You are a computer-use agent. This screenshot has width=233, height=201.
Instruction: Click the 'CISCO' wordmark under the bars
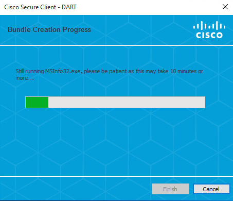[x=209, y=35]
